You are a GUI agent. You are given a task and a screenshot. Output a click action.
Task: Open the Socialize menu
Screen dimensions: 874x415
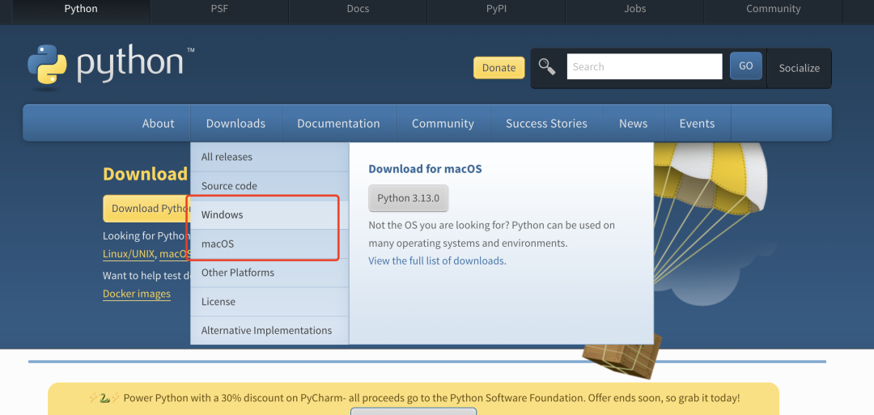point(799,68)
